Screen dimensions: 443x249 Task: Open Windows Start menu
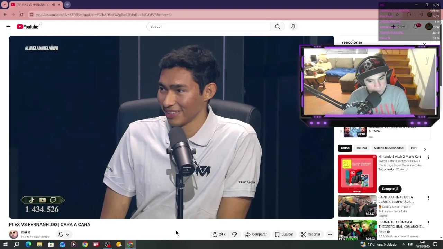[x=5, y=245]
